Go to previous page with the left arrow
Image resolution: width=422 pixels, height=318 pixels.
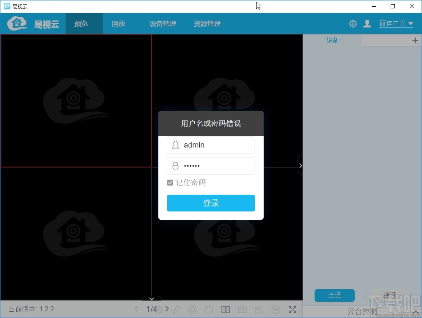[137, 309]
